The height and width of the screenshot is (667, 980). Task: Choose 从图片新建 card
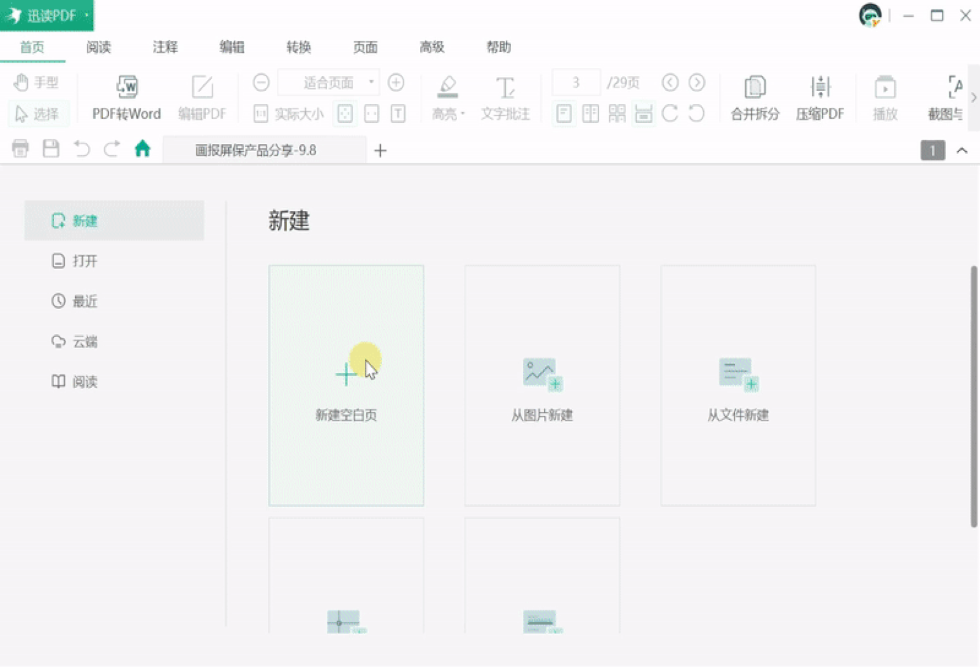[x=542, y=386]
